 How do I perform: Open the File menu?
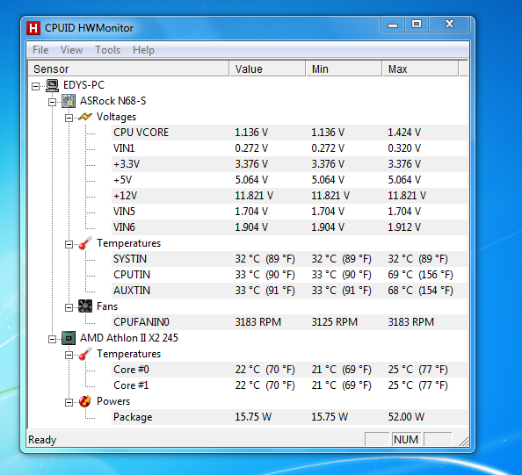click(x=40, y=50)
